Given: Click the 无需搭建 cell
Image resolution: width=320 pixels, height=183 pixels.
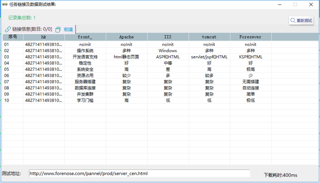Looking at the screenshot, I should click(251, 82).
